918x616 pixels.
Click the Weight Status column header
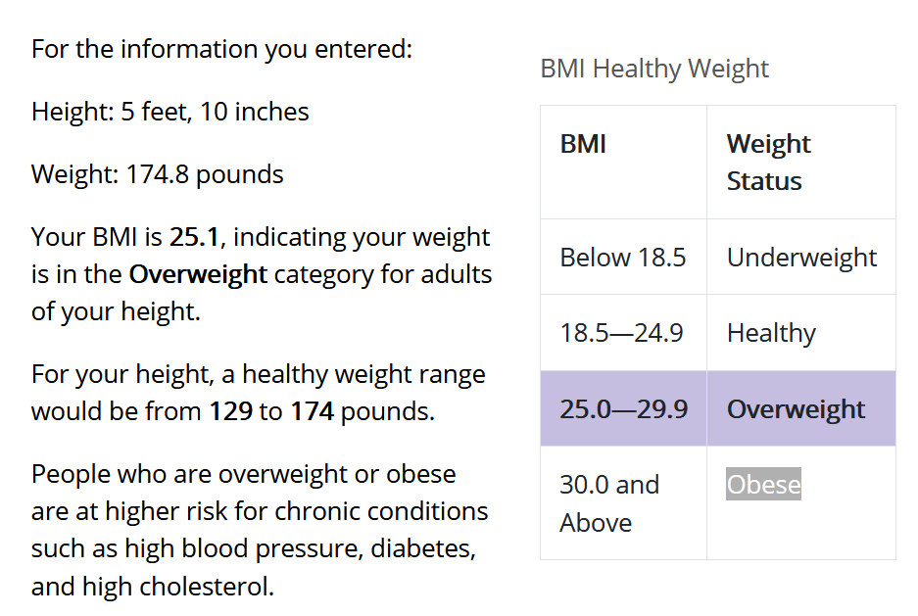click(768, 163)
